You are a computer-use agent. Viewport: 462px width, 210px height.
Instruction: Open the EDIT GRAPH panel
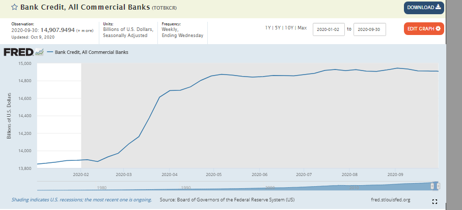[x=424, y=29]
